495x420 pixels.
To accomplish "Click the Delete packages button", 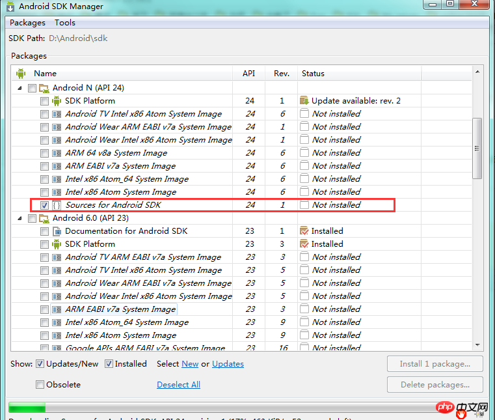I will [435, 385].
